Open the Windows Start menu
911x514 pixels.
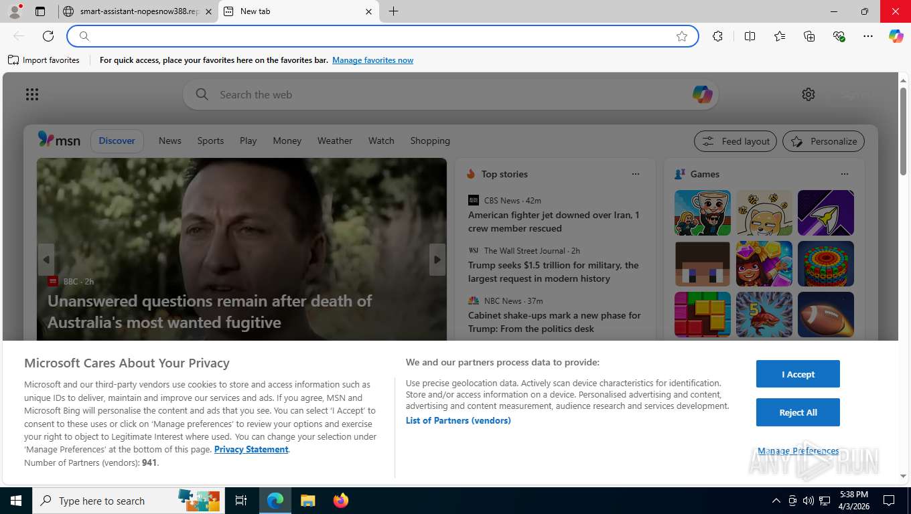pyautogui.click(x=15, y=501)
